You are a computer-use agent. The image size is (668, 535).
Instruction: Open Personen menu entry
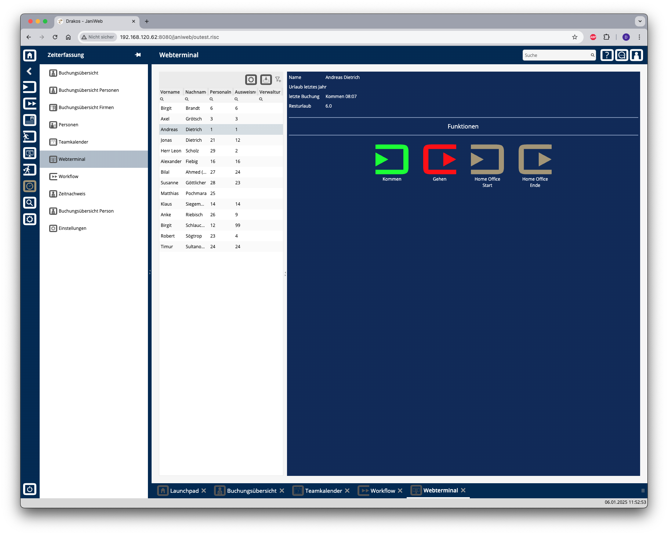(94, 125)
